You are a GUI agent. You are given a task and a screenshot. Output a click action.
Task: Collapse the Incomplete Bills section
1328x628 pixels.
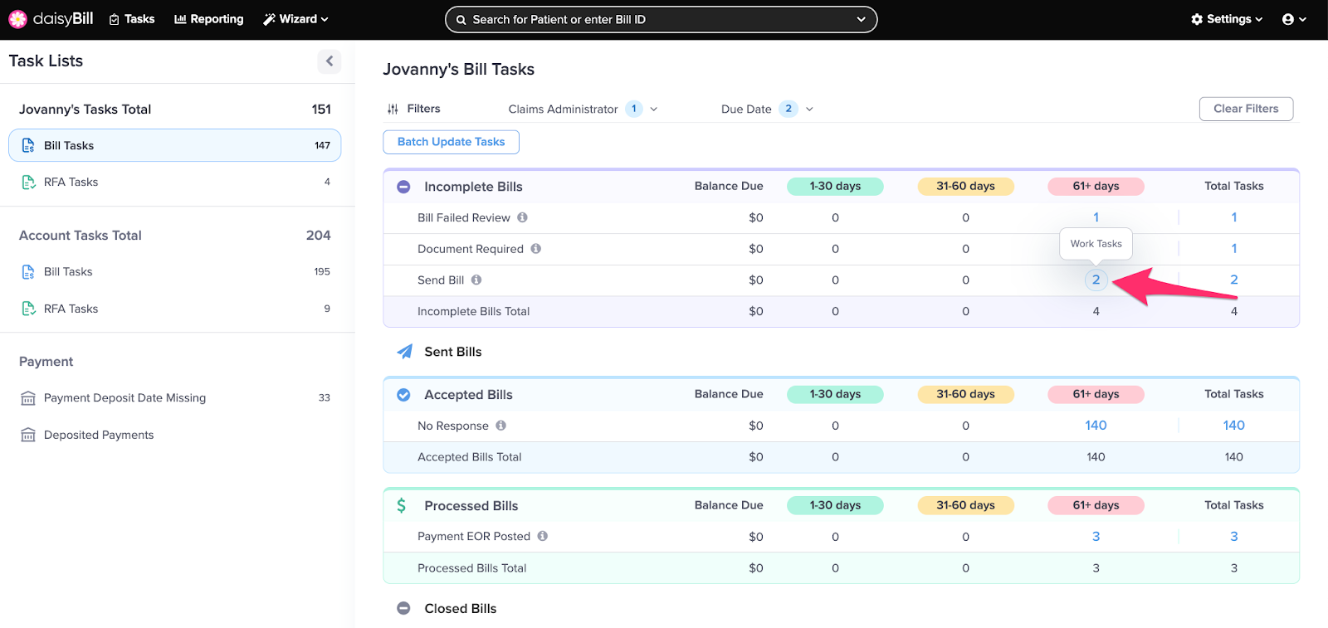pyautogui.click(x=403, y=187)
